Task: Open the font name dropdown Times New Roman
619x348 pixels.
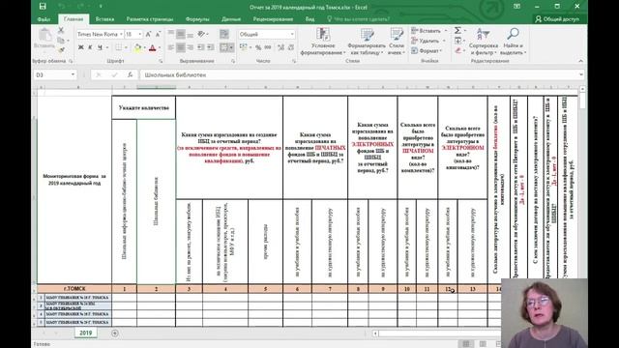Action: point(121,35)
